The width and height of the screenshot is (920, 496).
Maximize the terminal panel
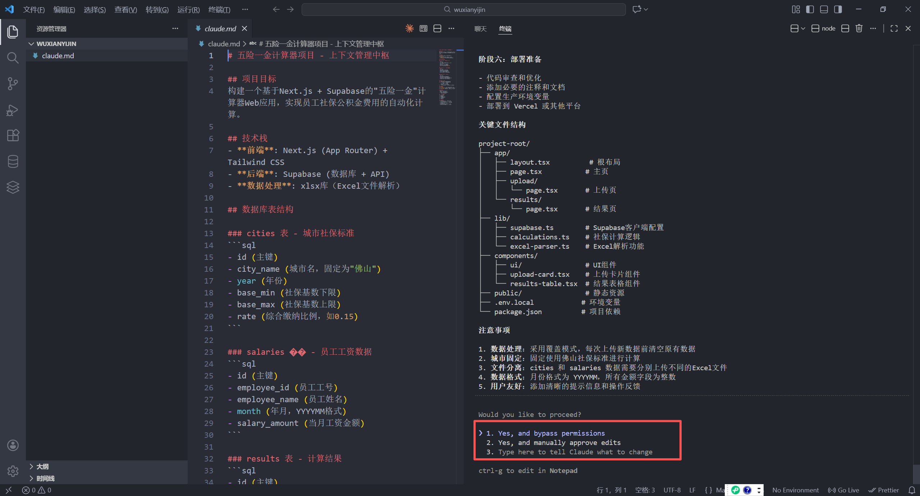894,28
